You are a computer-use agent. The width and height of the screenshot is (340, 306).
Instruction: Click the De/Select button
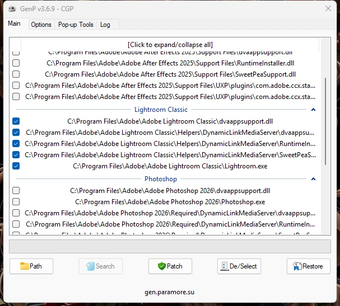[x=239, y=266]
